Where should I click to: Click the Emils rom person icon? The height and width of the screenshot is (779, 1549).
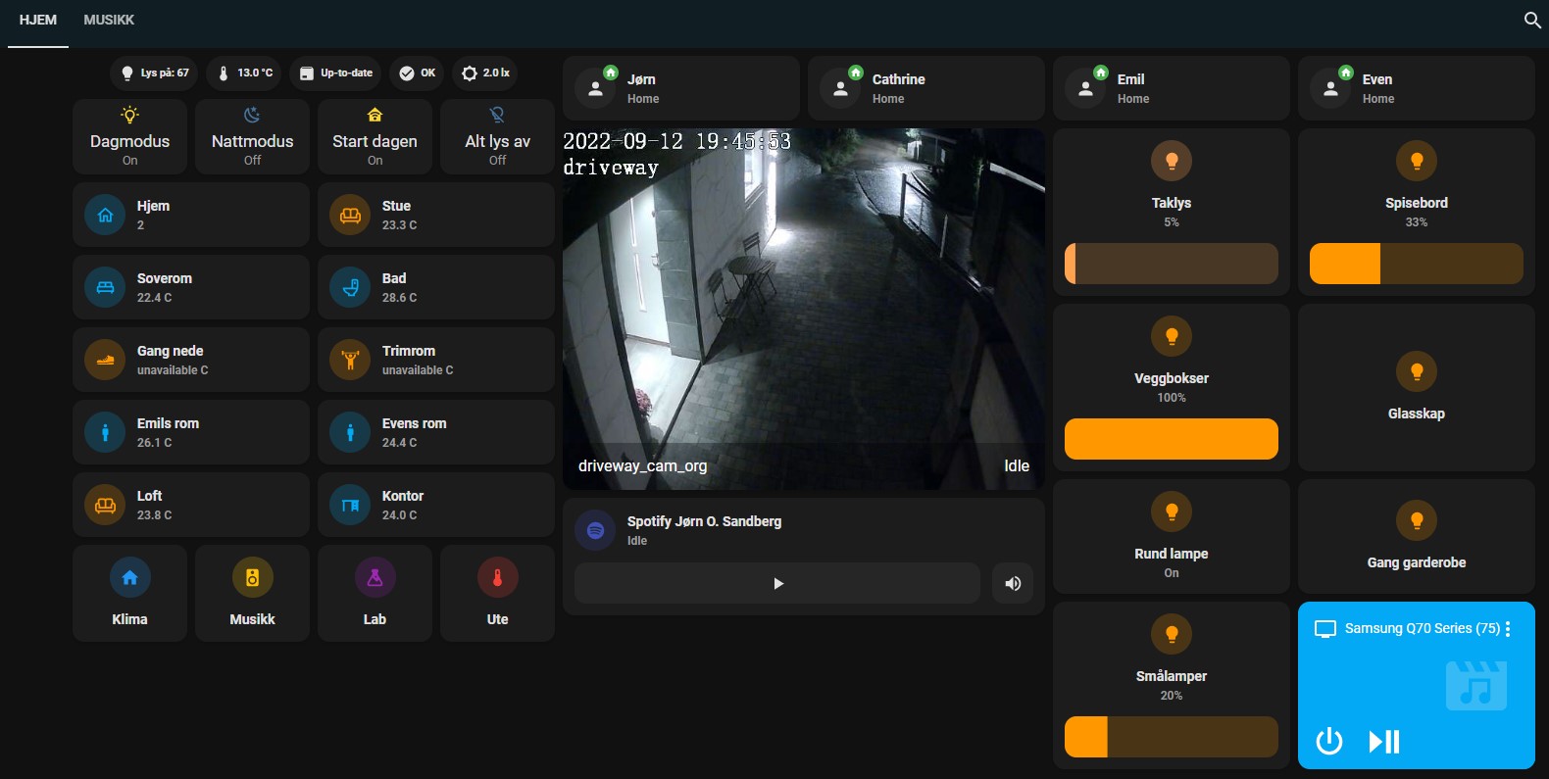point(105,432)
